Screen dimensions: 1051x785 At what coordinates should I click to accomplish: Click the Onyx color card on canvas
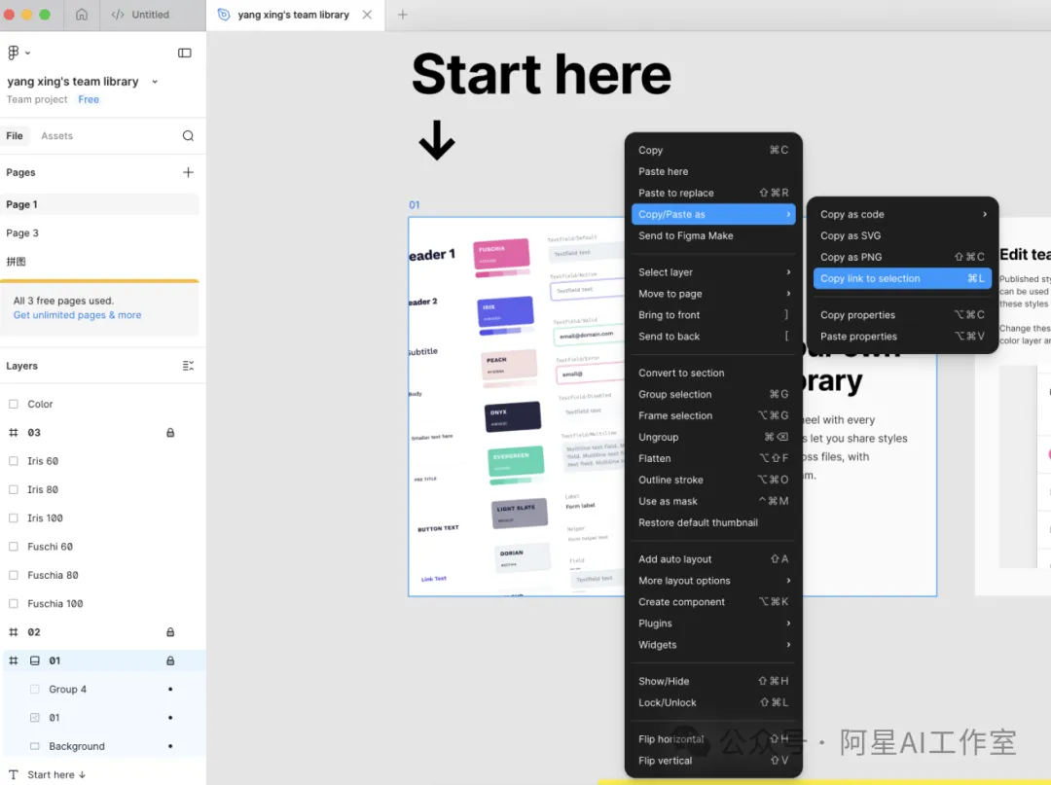(513, 416)
